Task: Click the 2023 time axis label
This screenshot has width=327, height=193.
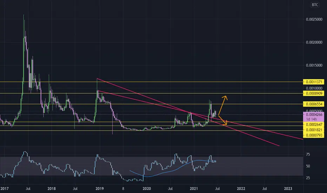Action: (288, 189)
